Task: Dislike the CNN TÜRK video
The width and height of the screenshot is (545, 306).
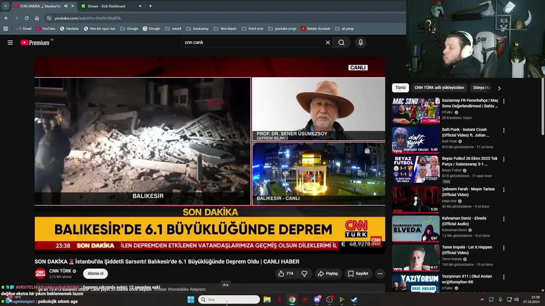Action: (304, 274)
